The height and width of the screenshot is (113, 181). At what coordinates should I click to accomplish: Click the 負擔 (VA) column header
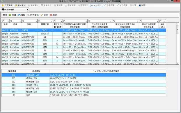(x=162, y=25)
